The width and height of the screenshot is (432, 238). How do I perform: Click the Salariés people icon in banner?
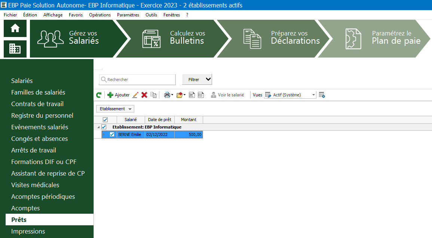coord(50,39)
